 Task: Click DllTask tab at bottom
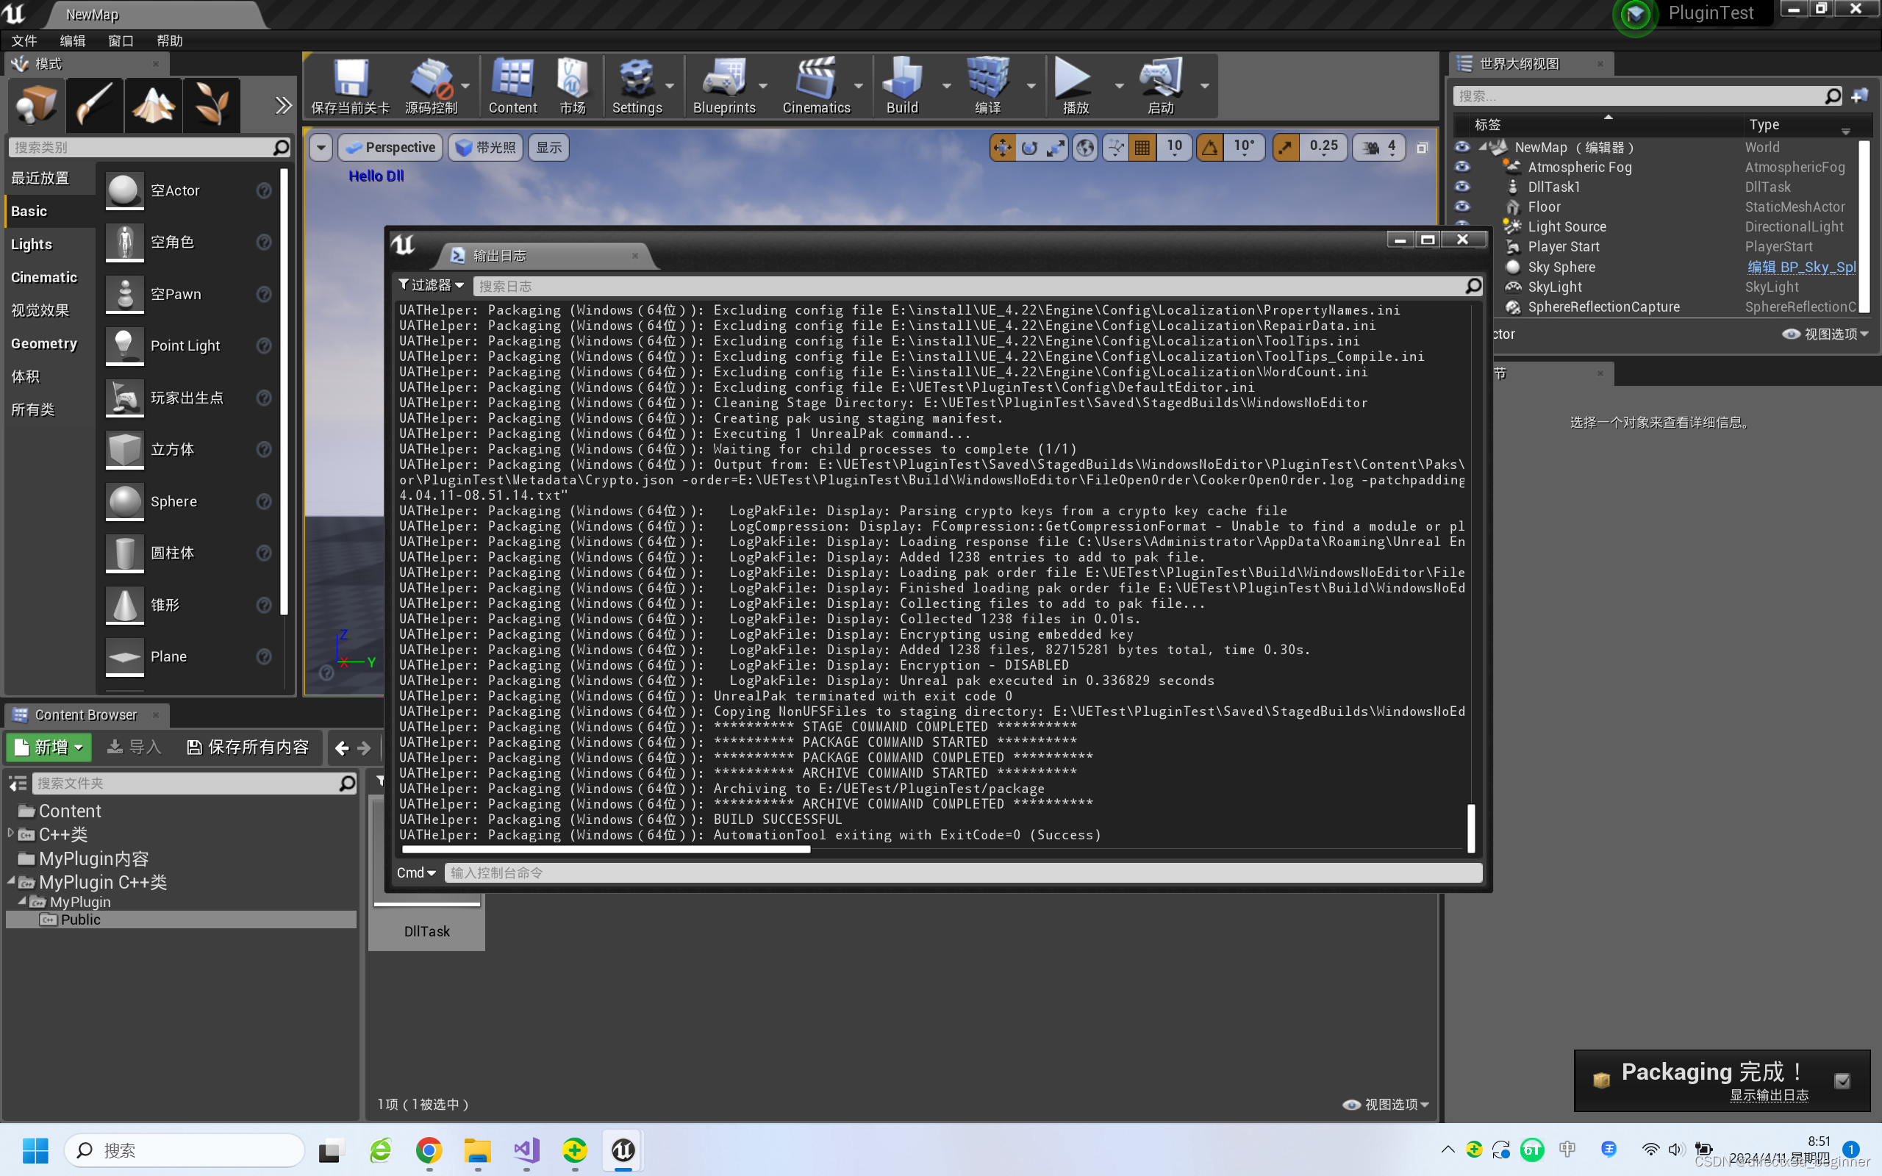(427, 930)
